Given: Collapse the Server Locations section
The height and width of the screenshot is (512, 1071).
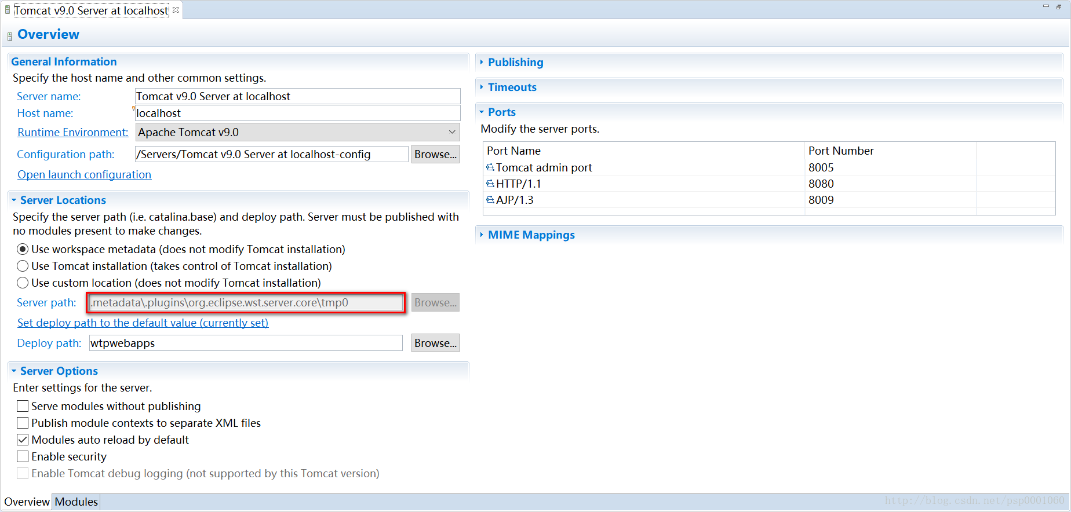Looking at the screenshot, I should tap(14, 200).
